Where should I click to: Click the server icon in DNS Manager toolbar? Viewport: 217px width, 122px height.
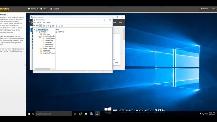tap(57, 26)
